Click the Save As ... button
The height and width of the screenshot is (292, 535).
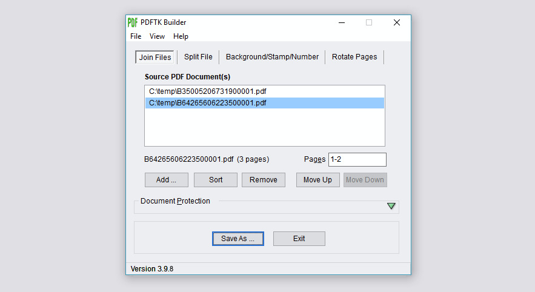(238, 239)
